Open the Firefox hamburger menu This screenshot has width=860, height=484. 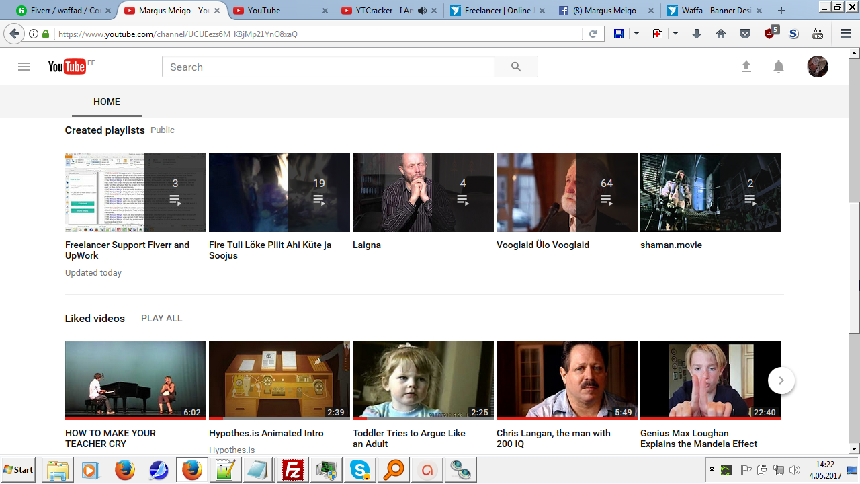pyautogui.click(x=846, y=34)
